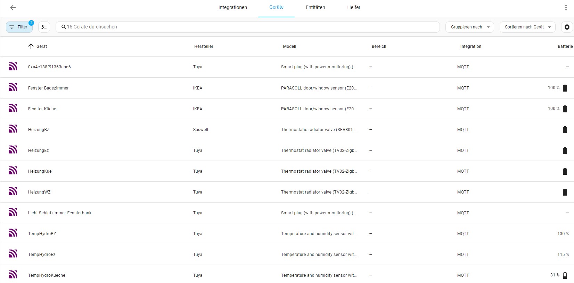The image size is (574, 283).
Task: Click MQTT icon of TempHydroKueche row
Action: pos(13,274)
